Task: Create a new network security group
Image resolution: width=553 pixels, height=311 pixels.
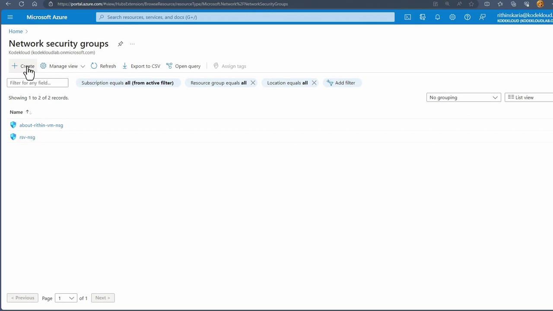Action: click(23, 66)
